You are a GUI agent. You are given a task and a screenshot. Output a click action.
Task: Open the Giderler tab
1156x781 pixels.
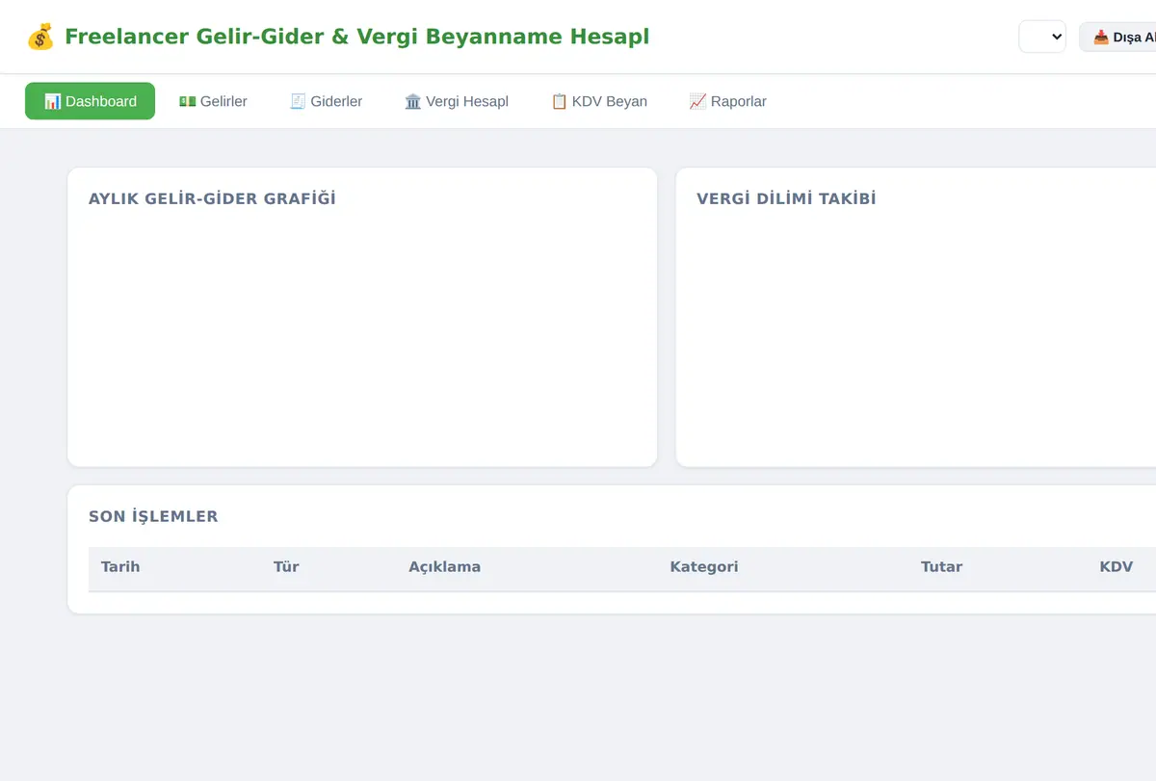click(x=326, y=101)
